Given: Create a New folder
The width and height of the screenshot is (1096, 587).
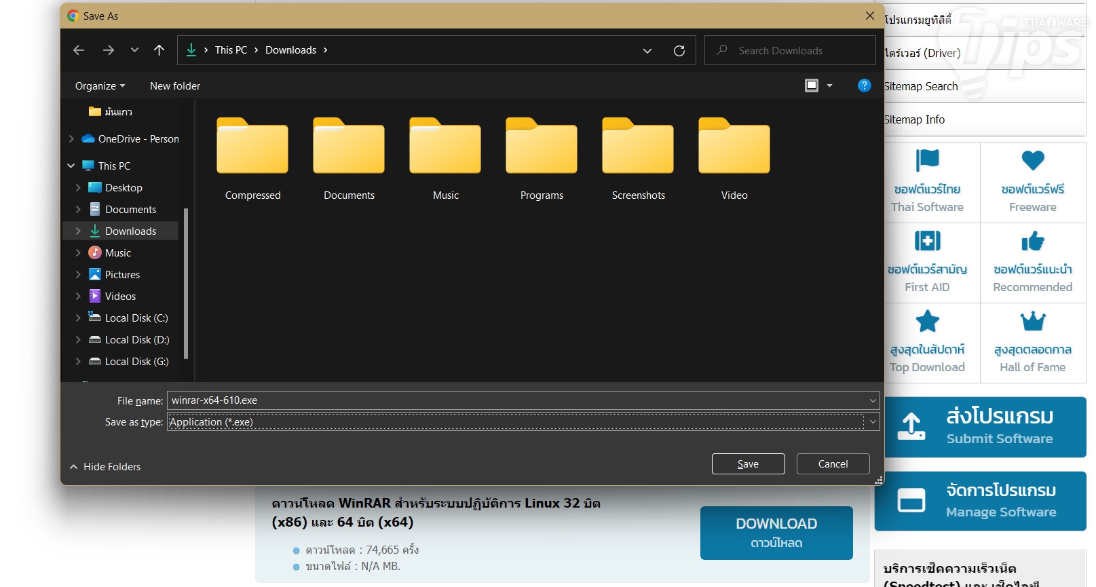Looking at the screenshot, I should click(175, 86).
